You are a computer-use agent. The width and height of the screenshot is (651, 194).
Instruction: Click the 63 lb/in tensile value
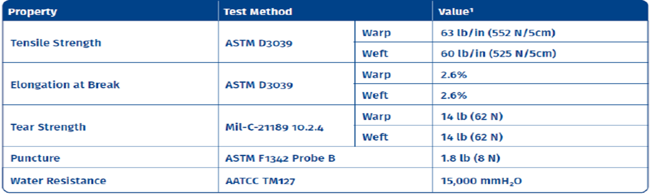[x=498, y=33]
